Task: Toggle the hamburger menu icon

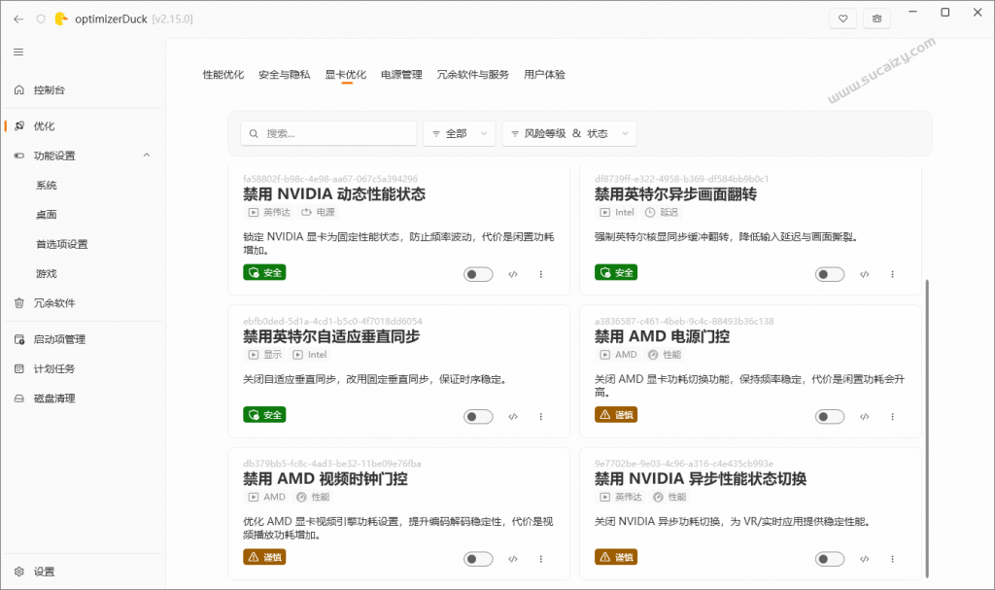Action: coord(18,52)
